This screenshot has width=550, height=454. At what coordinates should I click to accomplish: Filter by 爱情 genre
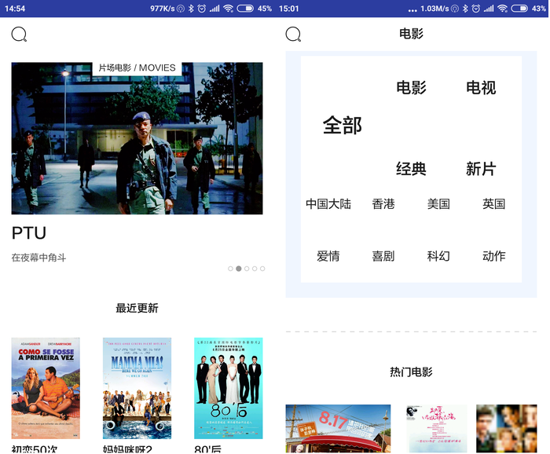coord(328,256)
